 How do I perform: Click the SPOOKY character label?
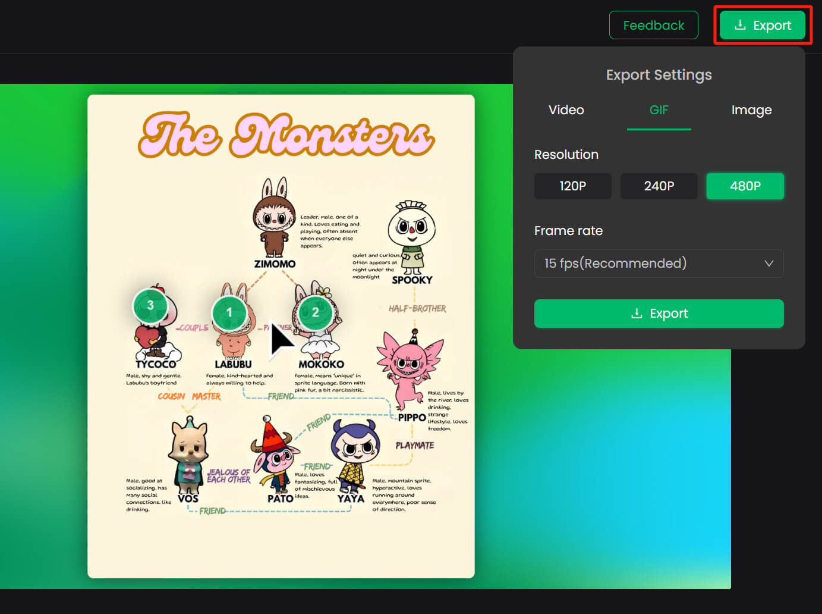pyautogui.click(x=412, y=280)
